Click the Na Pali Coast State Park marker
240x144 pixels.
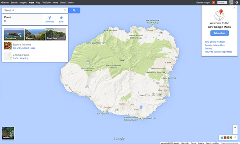tap(96, 40)
